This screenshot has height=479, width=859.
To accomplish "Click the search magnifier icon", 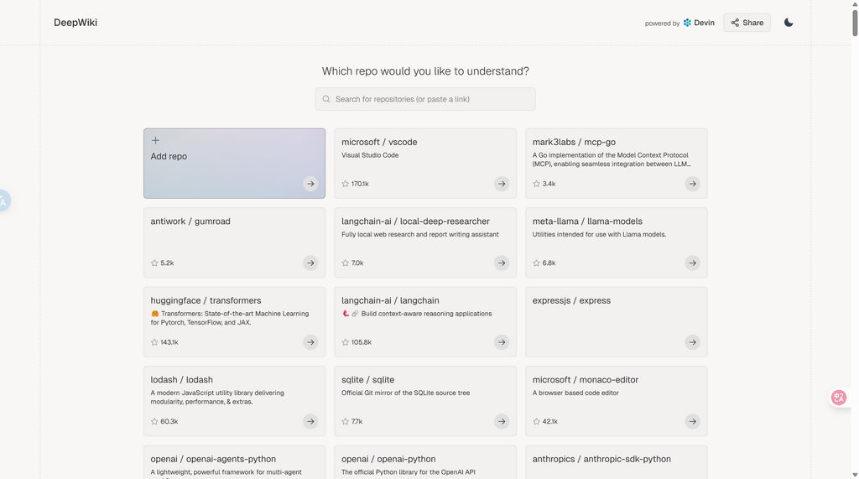I will 326,99.
